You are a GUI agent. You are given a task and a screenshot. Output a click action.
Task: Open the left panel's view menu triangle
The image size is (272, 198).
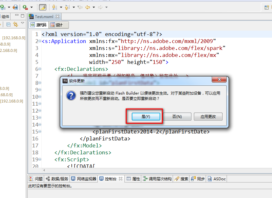pos(23,23)
